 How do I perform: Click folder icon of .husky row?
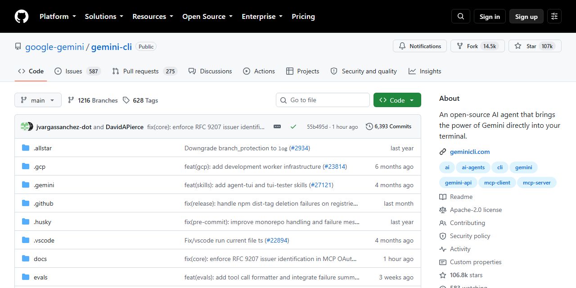26,222
